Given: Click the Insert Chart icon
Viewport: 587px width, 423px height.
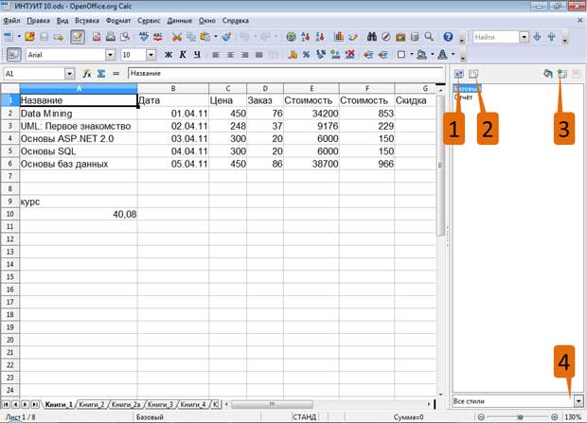Looking at the screenshot, I should click(x=339, y=37).
